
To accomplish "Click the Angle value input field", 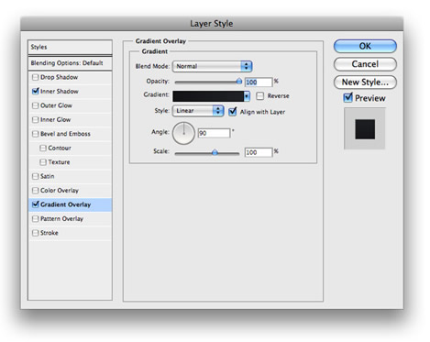I will point(214,133).
